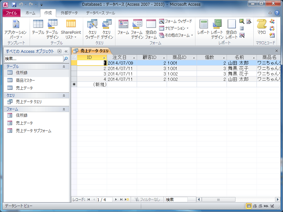The height and width of the screenshot is (212, 283).
Task: Click the horizontal scrollbar right arrow
Action: (x=278, y=200)
